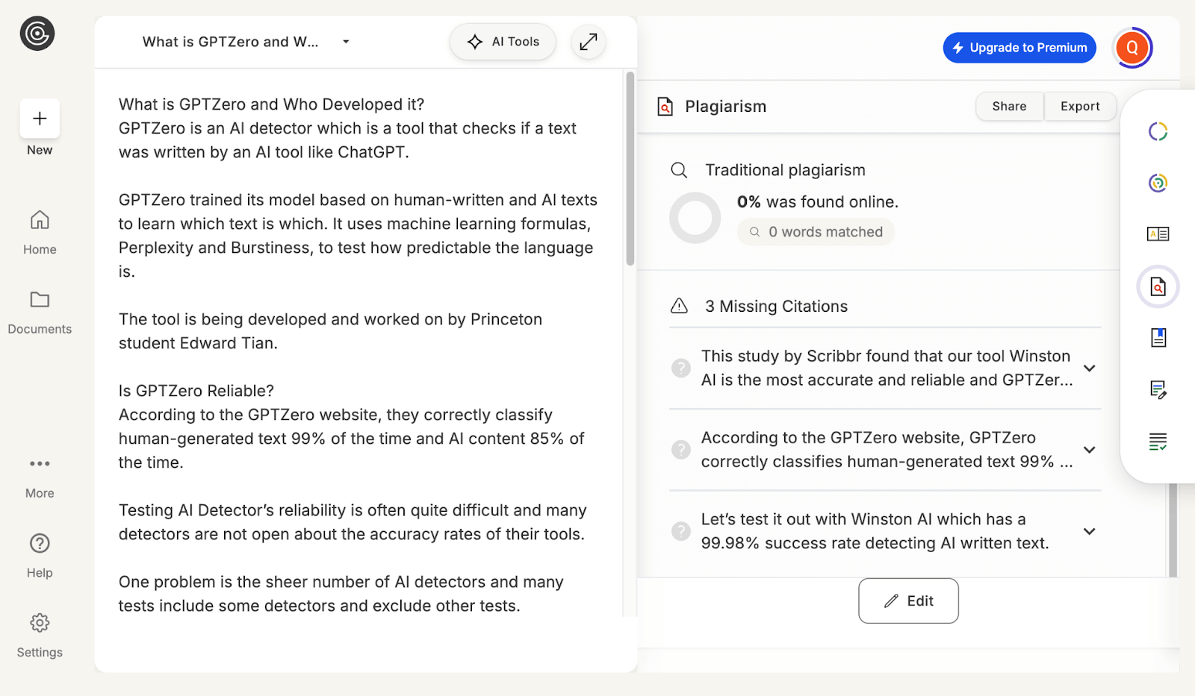Image resolution: width=1195 pixels, height=696 pixels.
Task: Open the blue bookmark document icon in toolbar
Action: (x=1158, y=338)
